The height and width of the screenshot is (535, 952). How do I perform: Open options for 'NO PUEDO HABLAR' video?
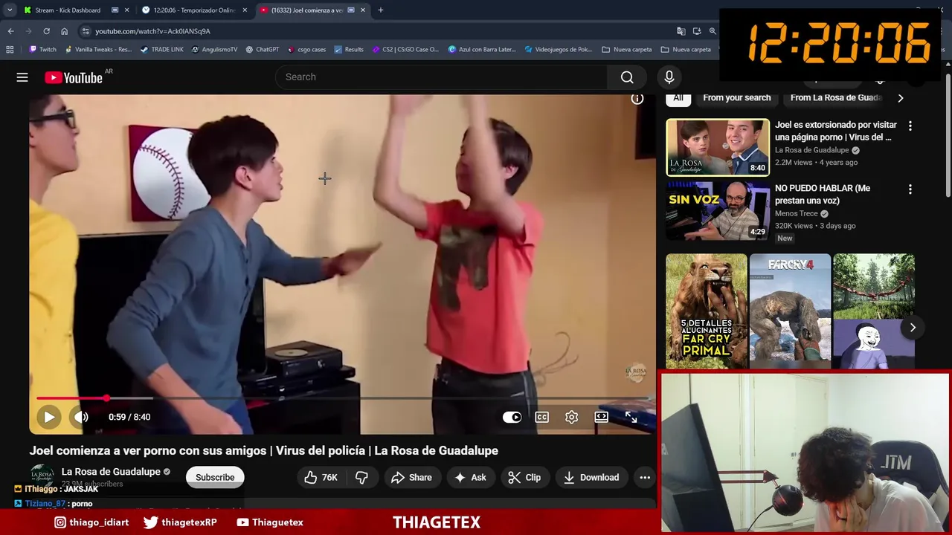pos(910,189)
